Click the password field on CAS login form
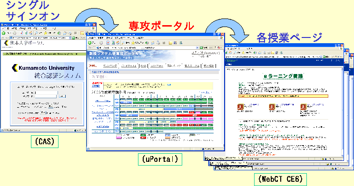 46,96
